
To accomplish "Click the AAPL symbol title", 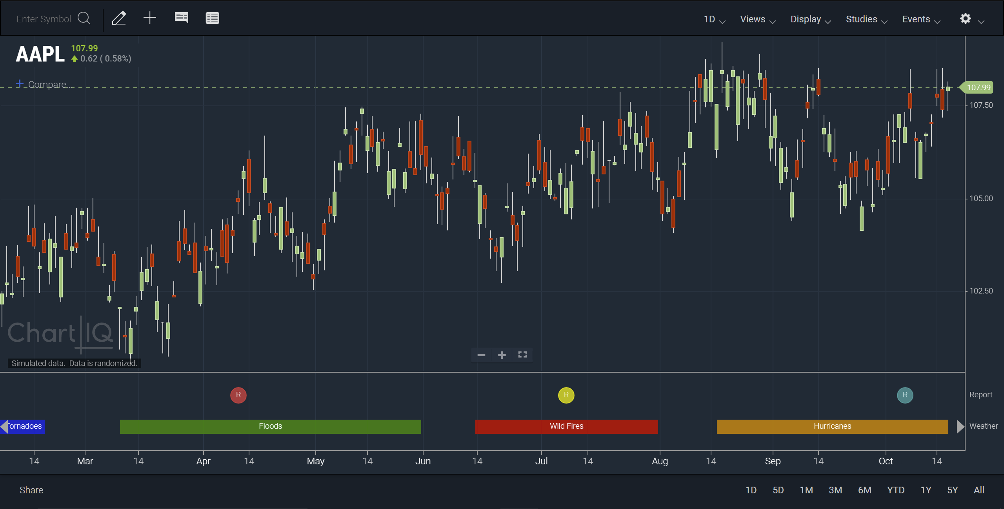I will click(40, 54).
